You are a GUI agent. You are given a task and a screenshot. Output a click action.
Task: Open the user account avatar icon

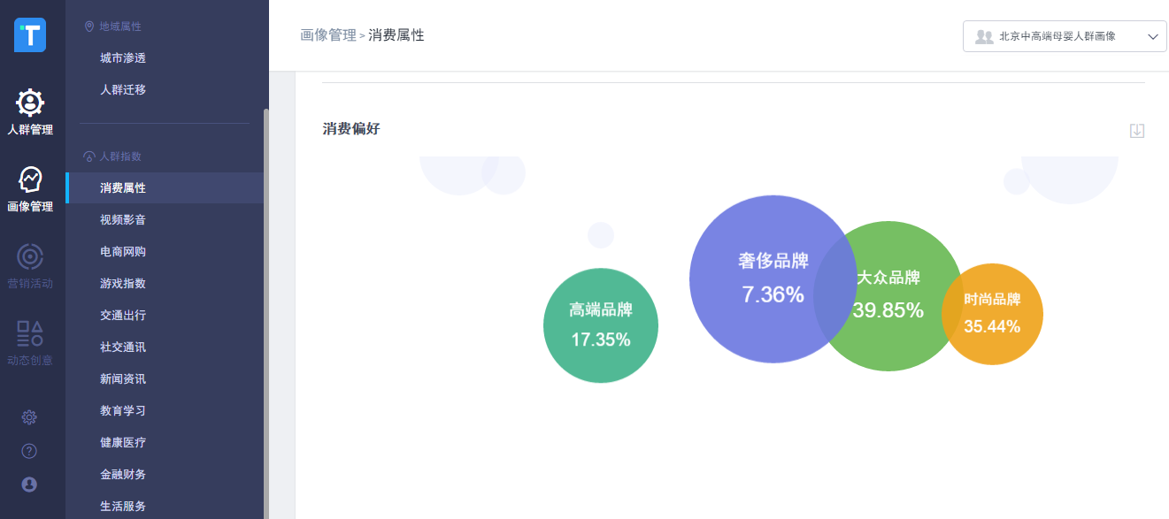[x=29, y=485]
